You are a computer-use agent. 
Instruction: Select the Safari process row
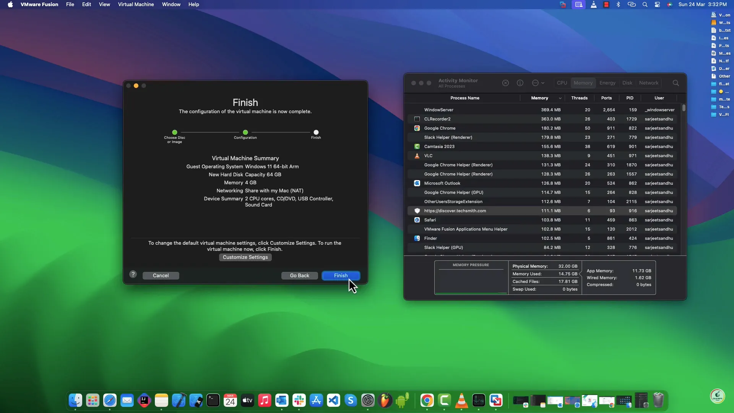pyautogui.click(x=542, y=220)
